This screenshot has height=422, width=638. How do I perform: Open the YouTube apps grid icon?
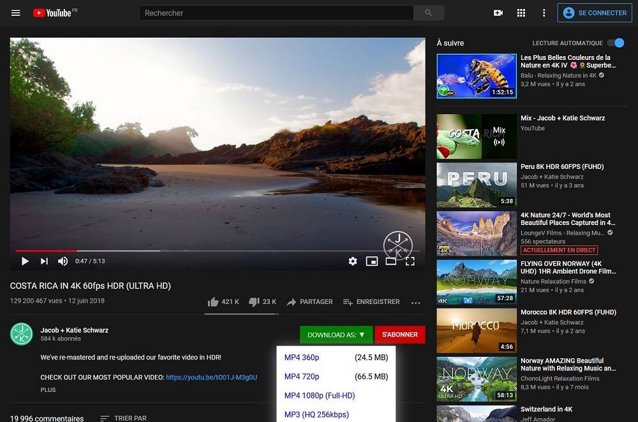[521, 13]
